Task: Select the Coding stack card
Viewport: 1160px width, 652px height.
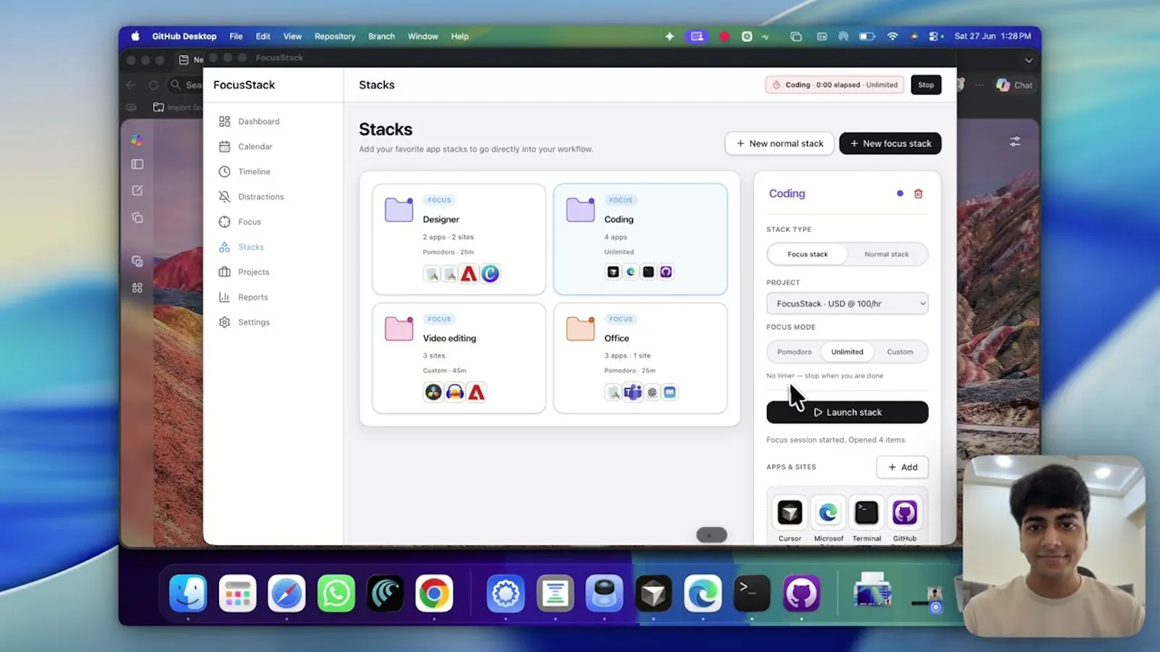Action: (640, 239)
